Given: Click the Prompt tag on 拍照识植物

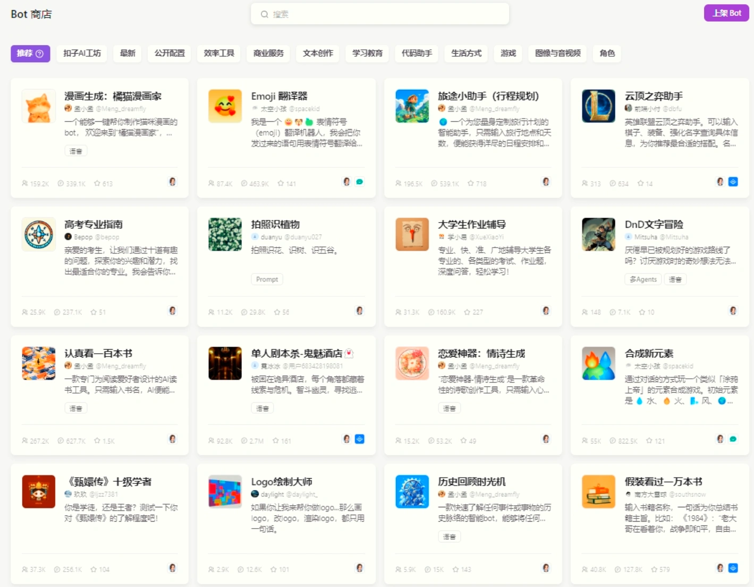Looking at the screenshot, I should [267, 279].
